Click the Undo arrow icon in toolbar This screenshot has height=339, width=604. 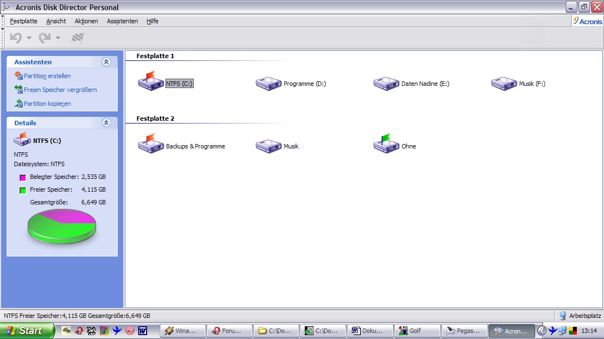click(16, 38)
